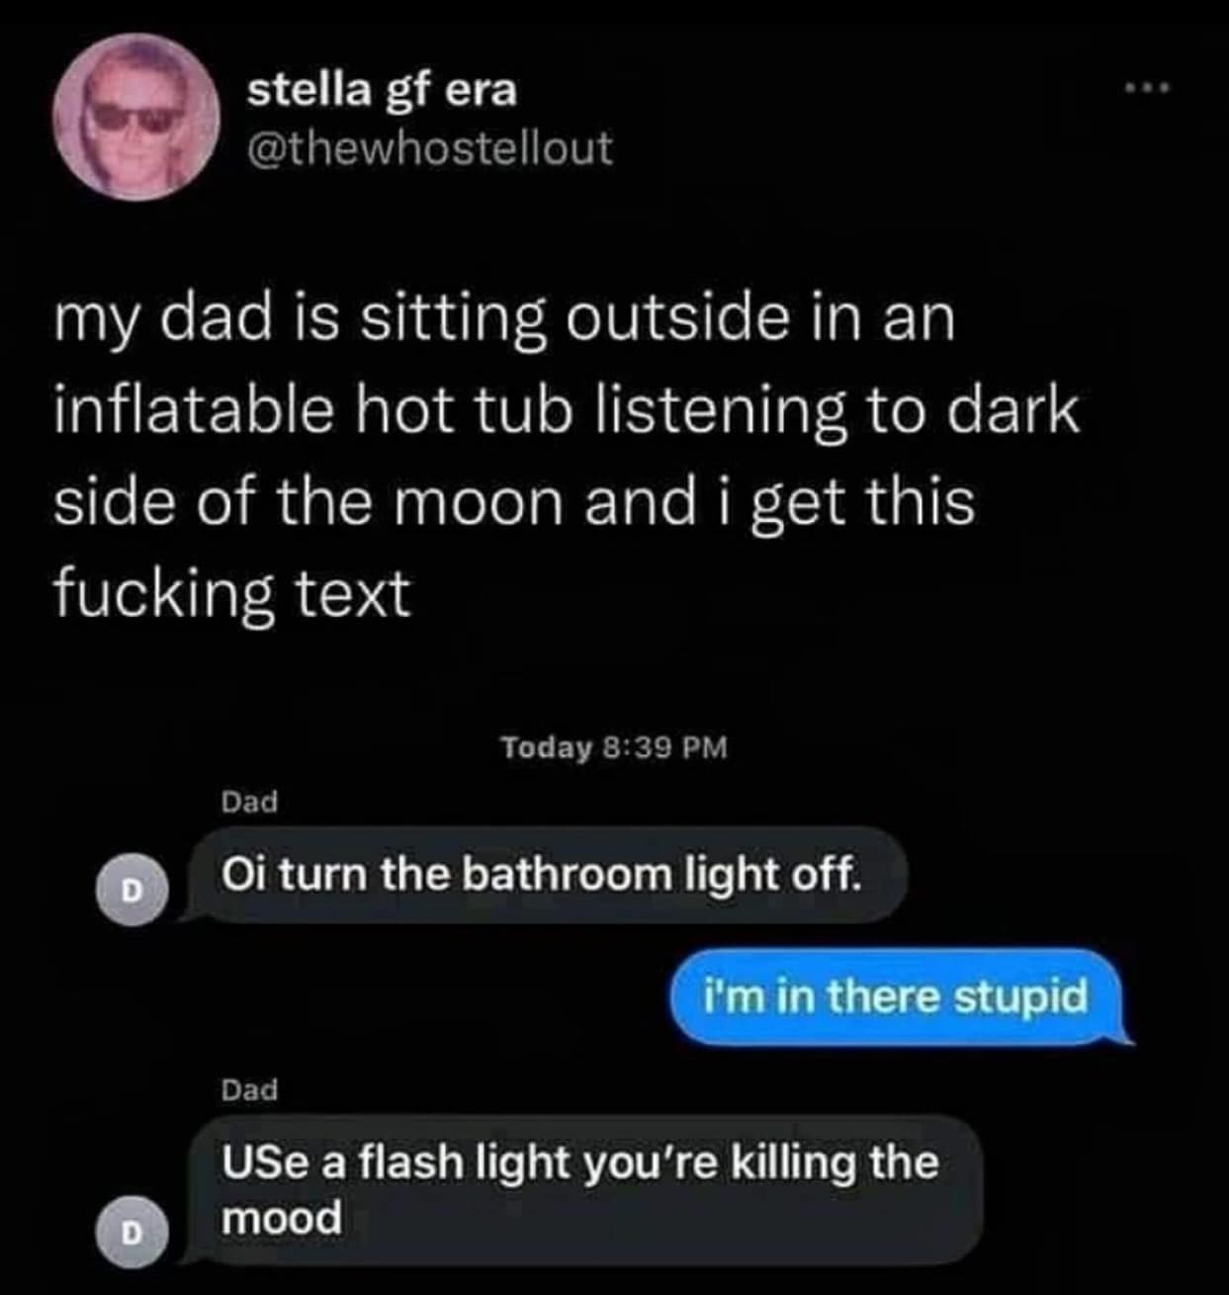Open the @thewhostellout handle link
This screenshot has height=1295, width=1229.
pos(429,148)
